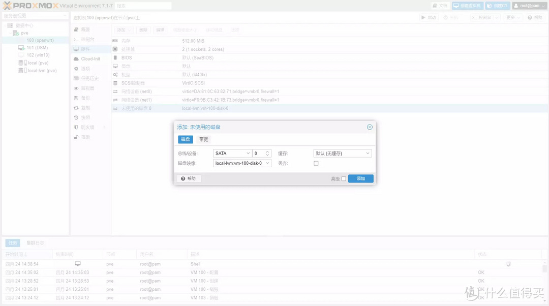Screen dimensions: 549x306
Task: Click the 帮助 help button in dialog
Action: click(x=189, y=178)
